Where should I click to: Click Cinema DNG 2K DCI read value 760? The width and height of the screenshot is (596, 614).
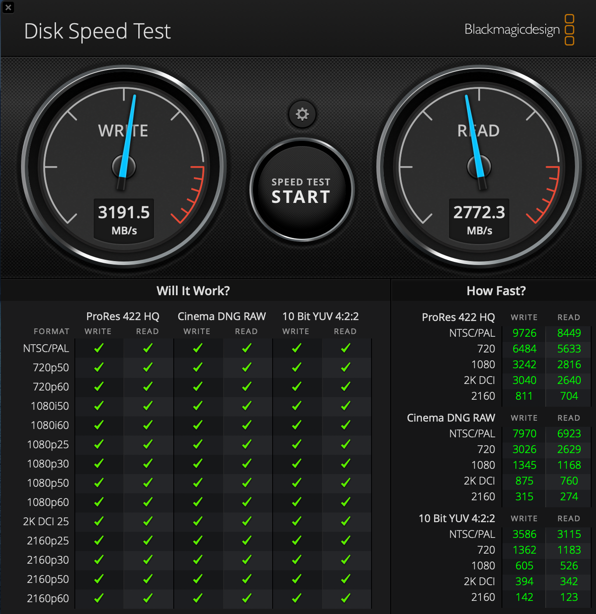(569, 481)
